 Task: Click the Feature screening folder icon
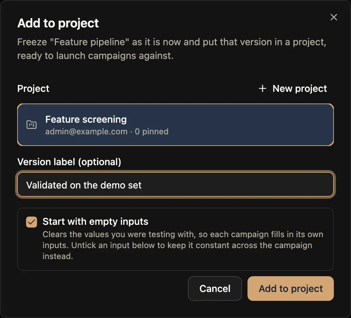(x=32, y=125)
